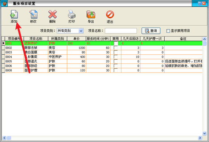Toggle 禁用 checkbox for row 0002
Image resolution: width=209 pixels, height=142 pixels.
[116, 48]
